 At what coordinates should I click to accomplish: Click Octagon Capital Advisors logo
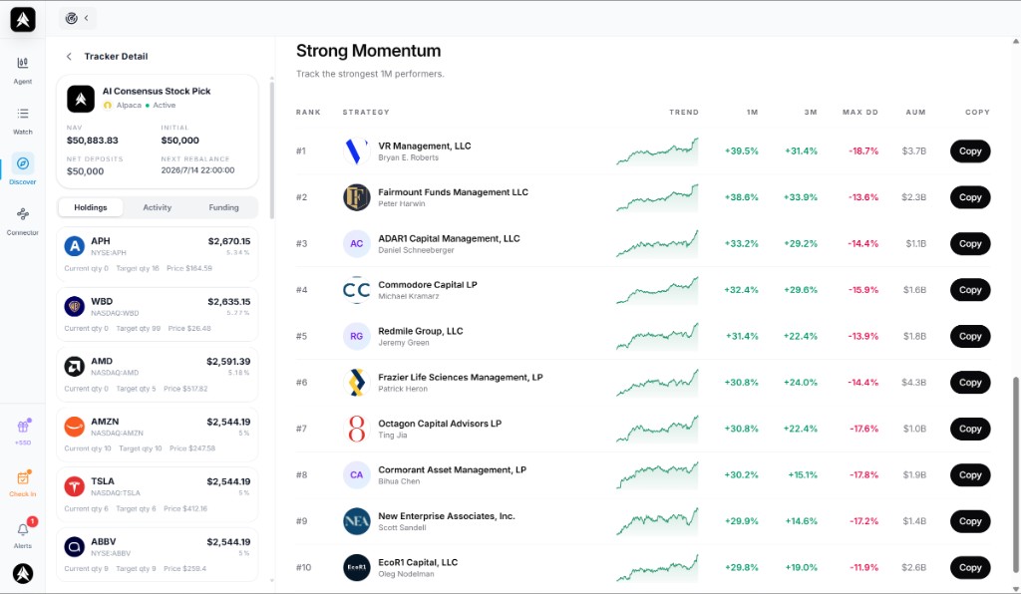tap(356, 429)
